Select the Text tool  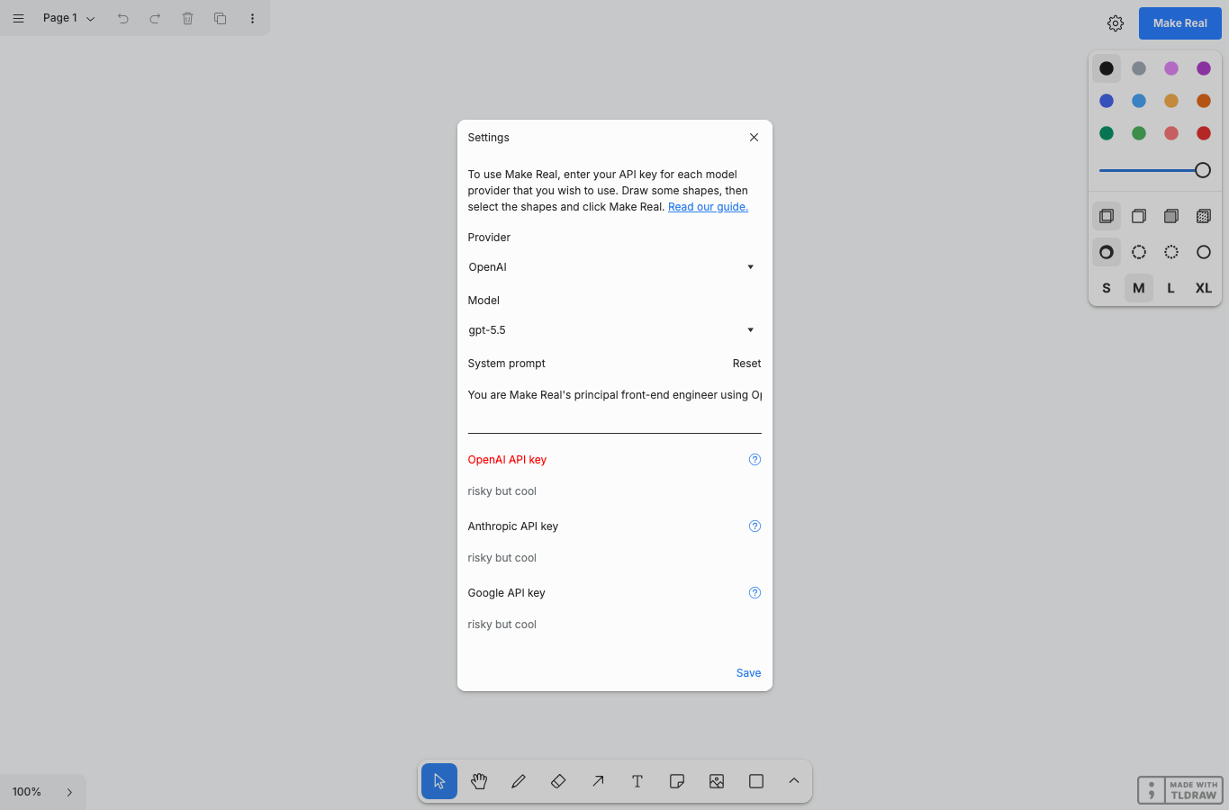[637, 781]
